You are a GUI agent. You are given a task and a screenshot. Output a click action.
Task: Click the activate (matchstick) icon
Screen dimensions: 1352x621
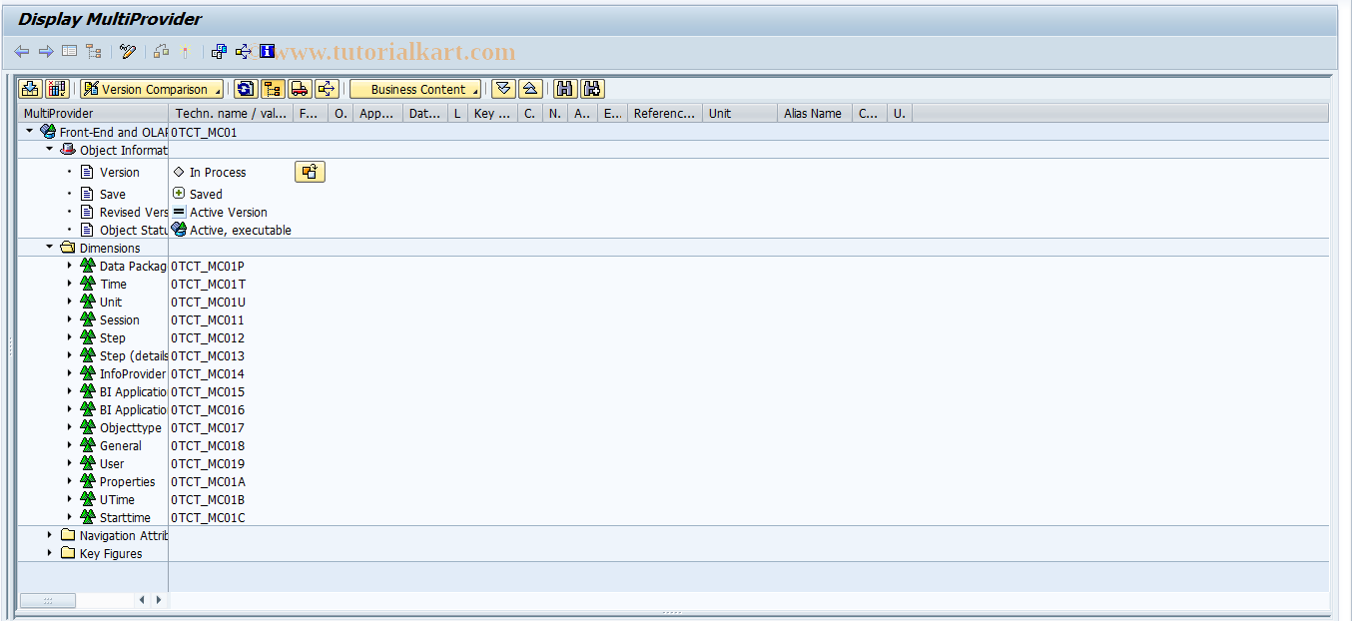pyautogui.click(x=185, y=52)
